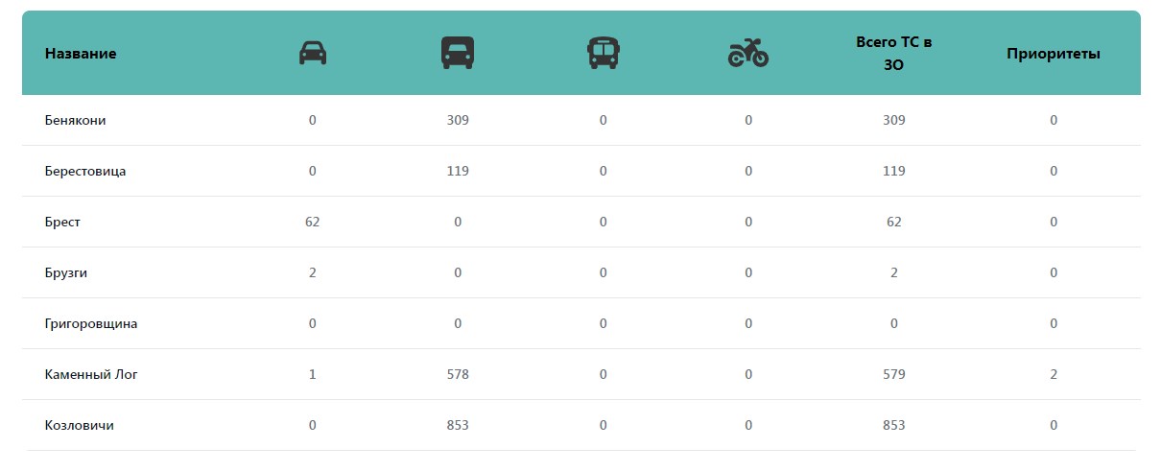1161x471 pixels.
Task: Click the Всего ТС в ЗО header
Action: click(x=894, y=54)
